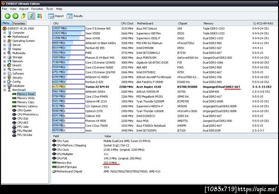Expand the Multimedia tree node
This screenshot has width=279, height=194.
click(x=5, y=53)
